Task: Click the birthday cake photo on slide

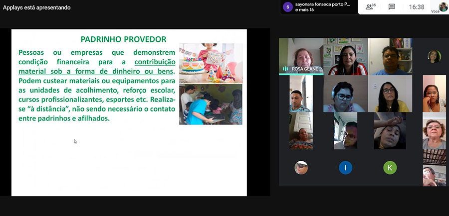Action: (211, 63)
